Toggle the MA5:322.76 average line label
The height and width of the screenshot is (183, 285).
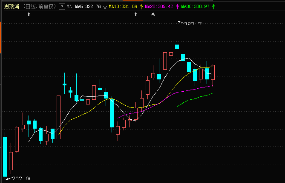88,7
